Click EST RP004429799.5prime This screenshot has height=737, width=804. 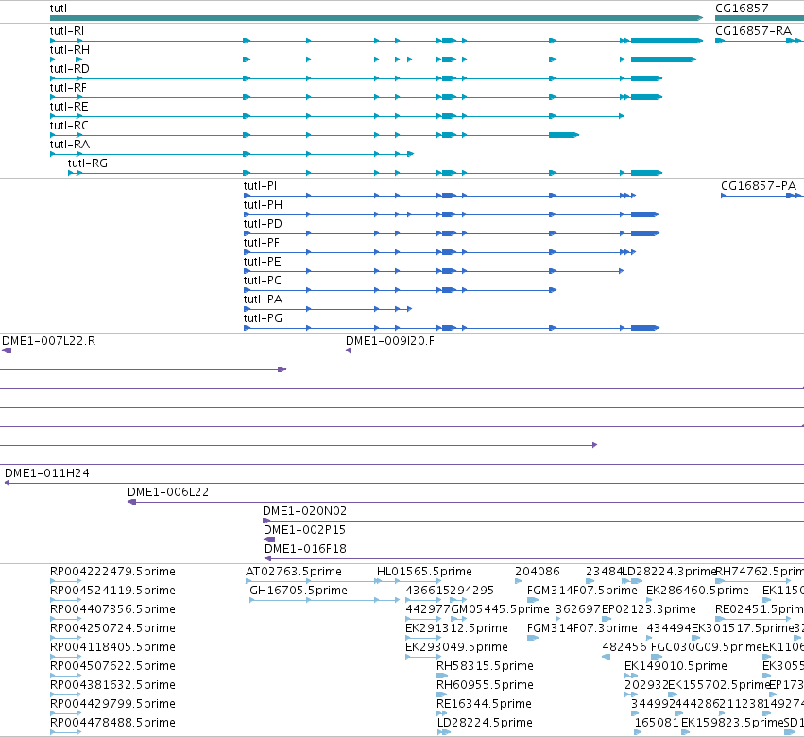112,704
